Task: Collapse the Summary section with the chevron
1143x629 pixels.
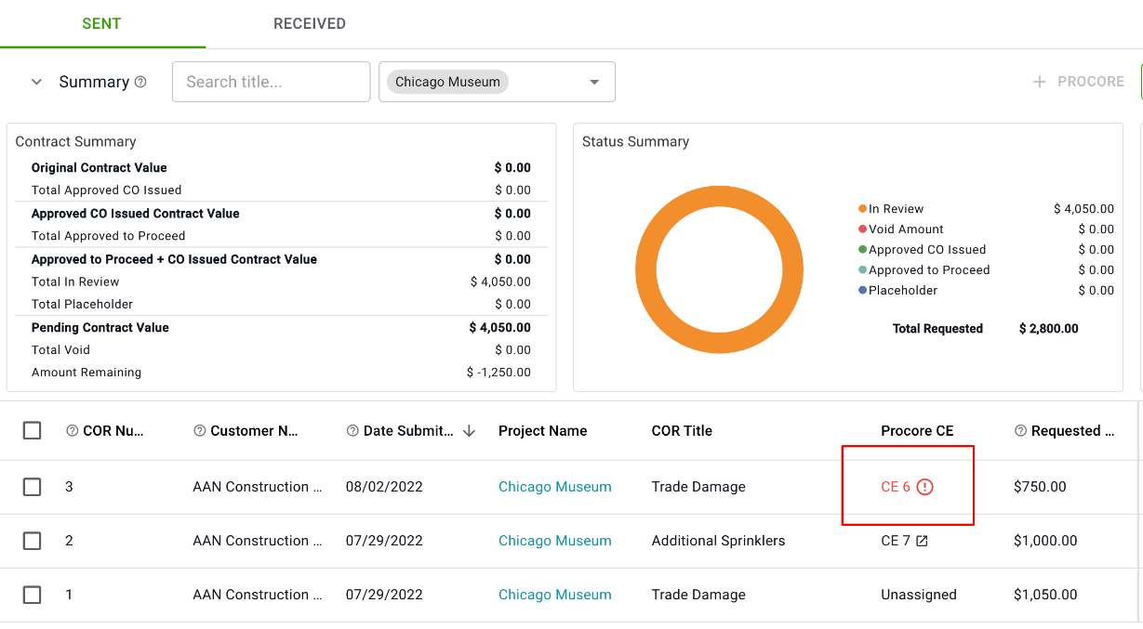Action: pyautogui.click(x=36, y=82)
